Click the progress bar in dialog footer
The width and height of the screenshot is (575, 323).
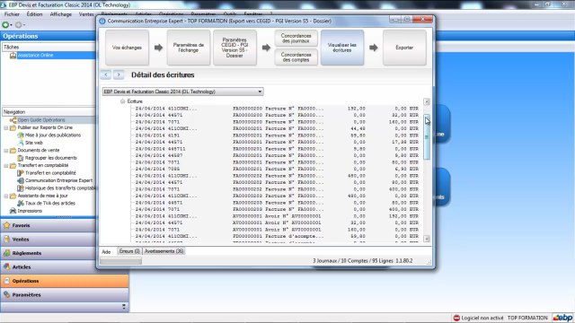coord(120,261)
